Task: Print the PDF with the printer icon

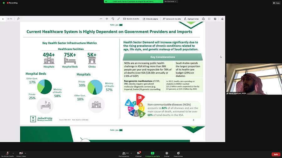Action: click(x=203, y=19)
